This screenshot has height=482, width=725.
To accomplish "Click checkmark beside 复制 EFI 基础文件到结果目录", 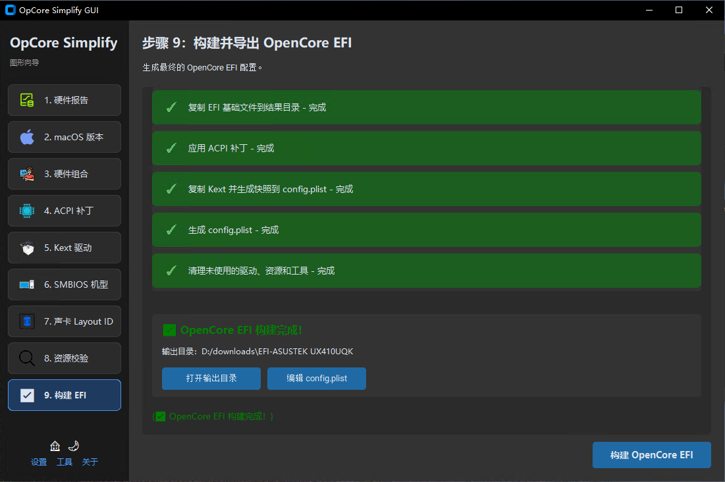I will tap(171, 107).
